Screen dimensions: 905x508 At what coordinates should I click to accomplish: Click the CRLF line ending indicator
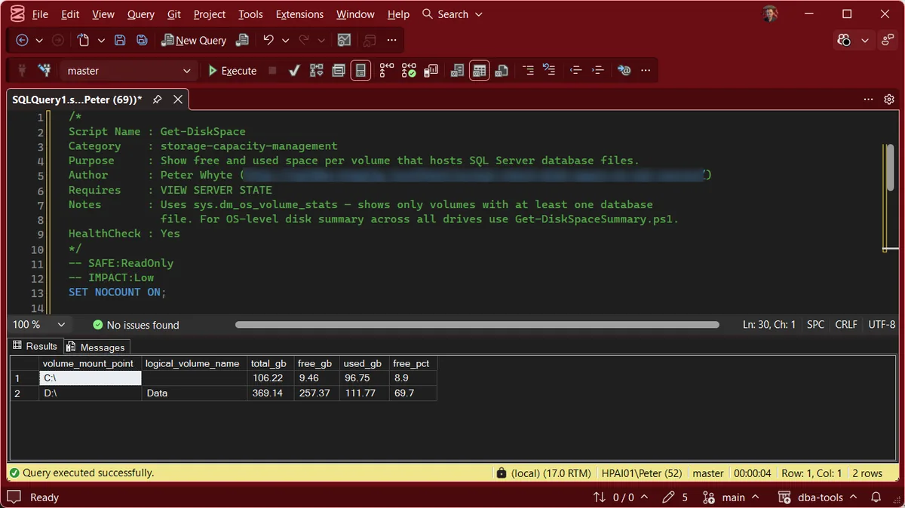click(x=846, y=325)
